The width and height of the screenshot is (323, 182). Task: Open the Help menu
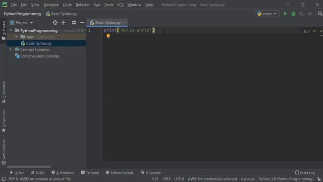[x=149, y=5]
